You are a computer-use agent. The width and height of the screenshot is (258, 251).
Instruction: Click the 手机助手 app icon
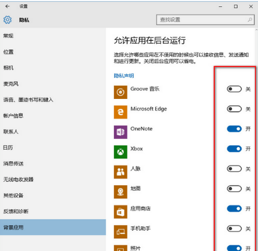(x=120, y=232)
